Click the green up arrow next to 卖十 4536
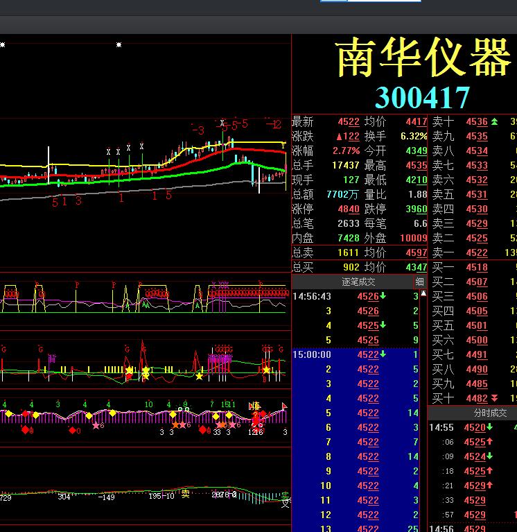 click(x=494, y=121)
